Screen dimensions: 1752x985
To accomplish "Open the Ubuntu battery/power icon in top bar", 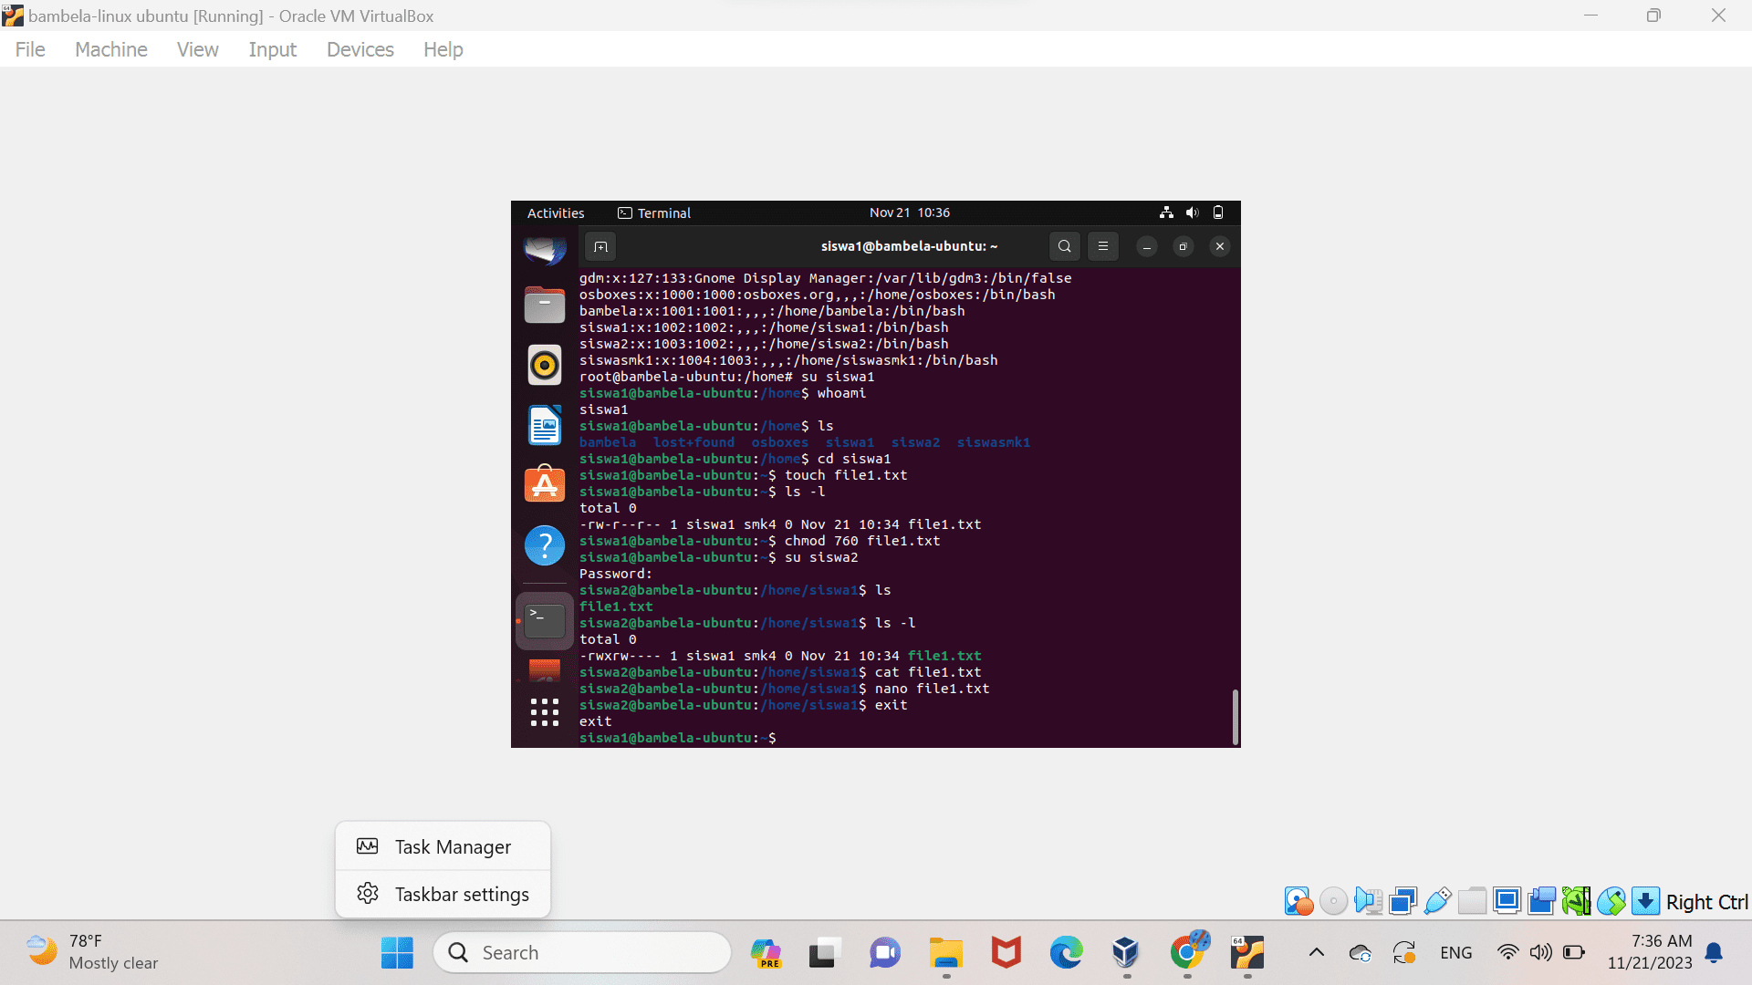I will pyautogui.click(x=1217, y=213).
